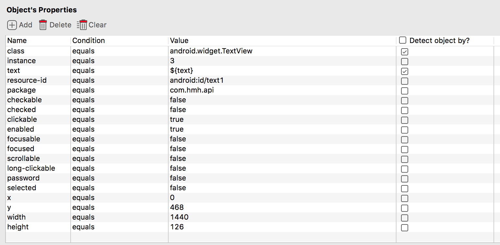Click the Value column header
This screenshot has height=245, width=500.
click(179, 41)
